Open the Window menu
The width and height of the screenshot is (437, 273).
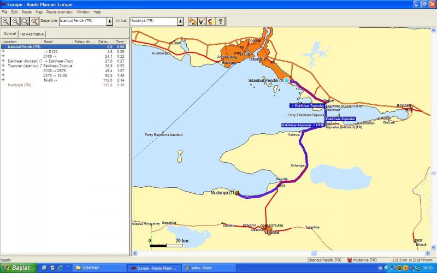point(83,12)
